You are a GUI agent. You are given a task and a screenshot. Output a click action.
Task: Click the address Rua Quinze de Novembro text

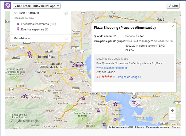[130, 63]
